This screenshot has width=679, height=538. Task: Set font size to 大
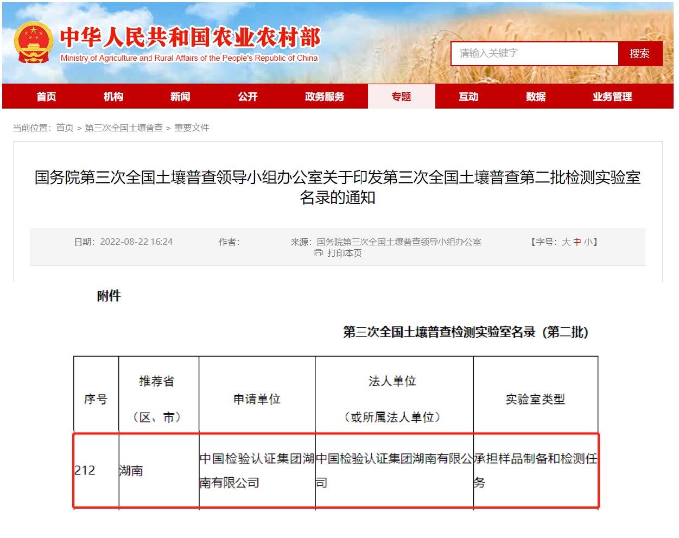[x=566, y=242]
